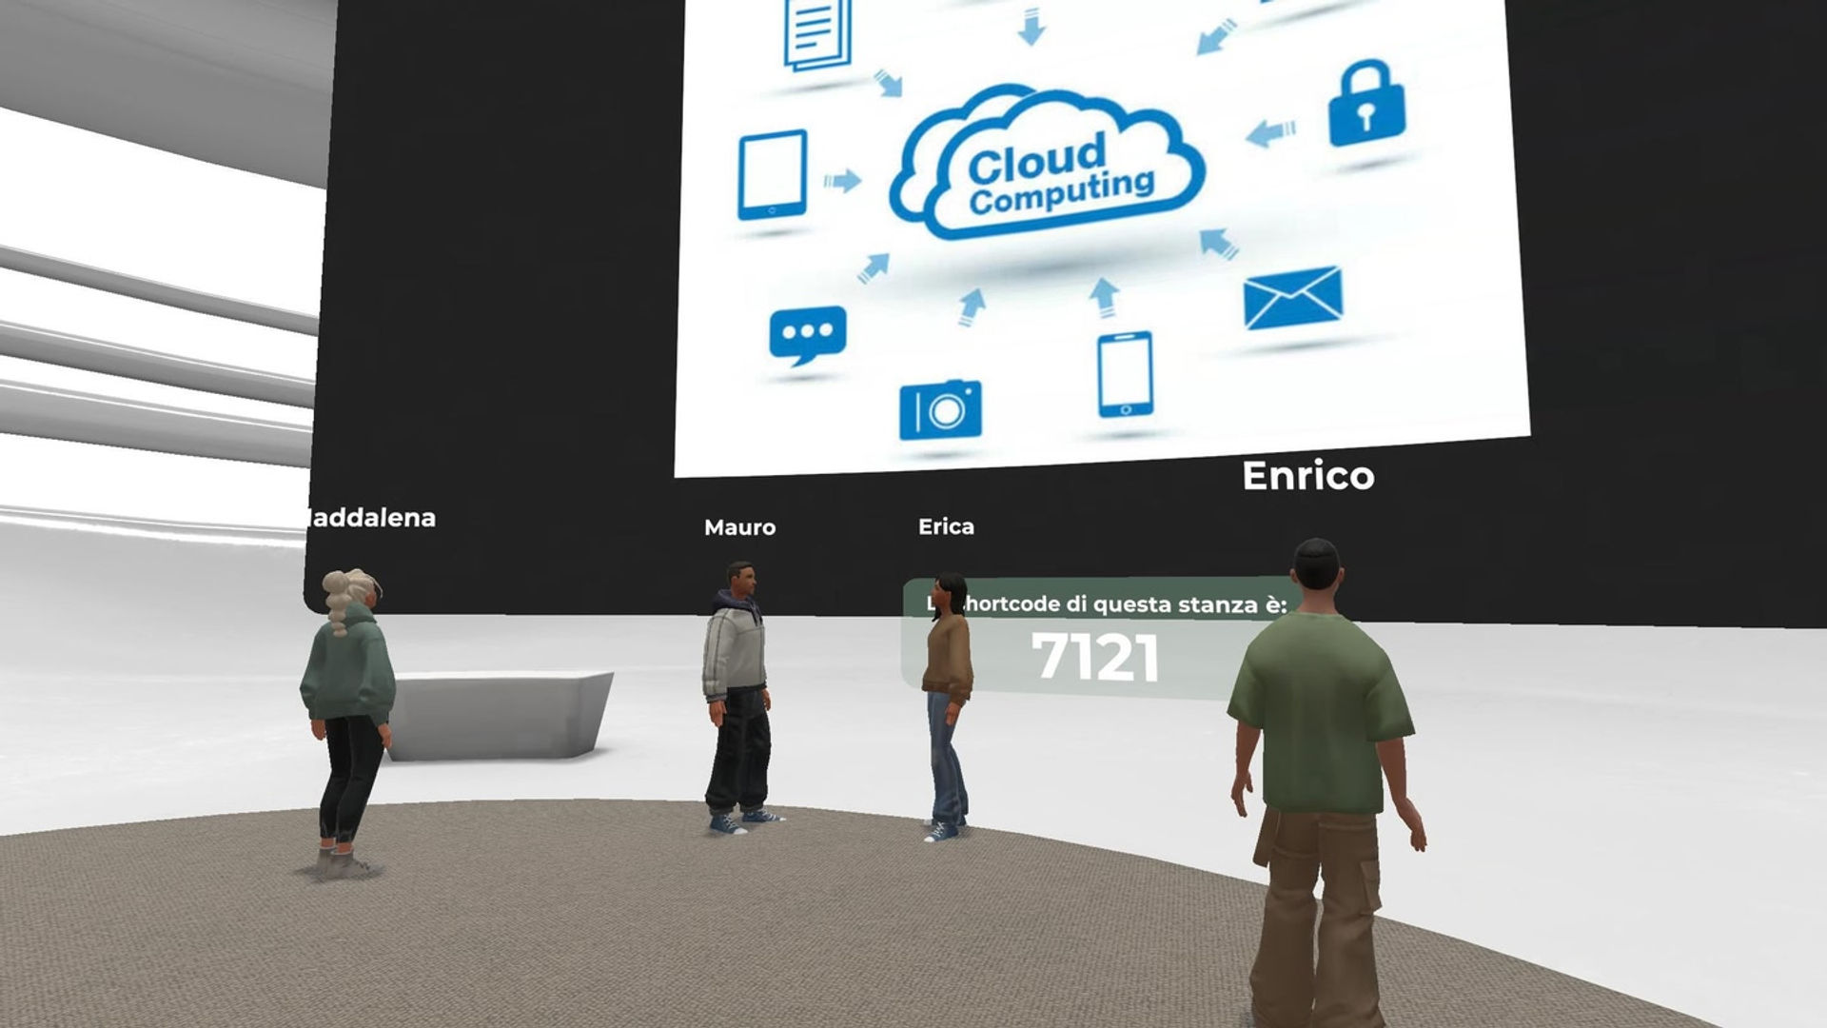Click the padlock icon on the slide

1366,103
